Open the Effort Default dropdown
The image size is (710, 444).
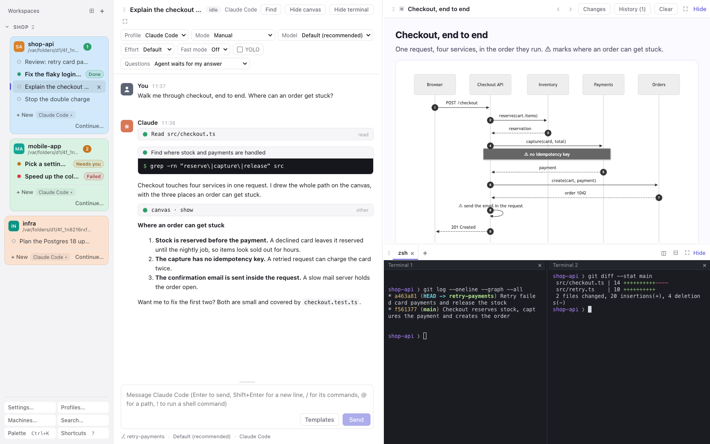147,50
